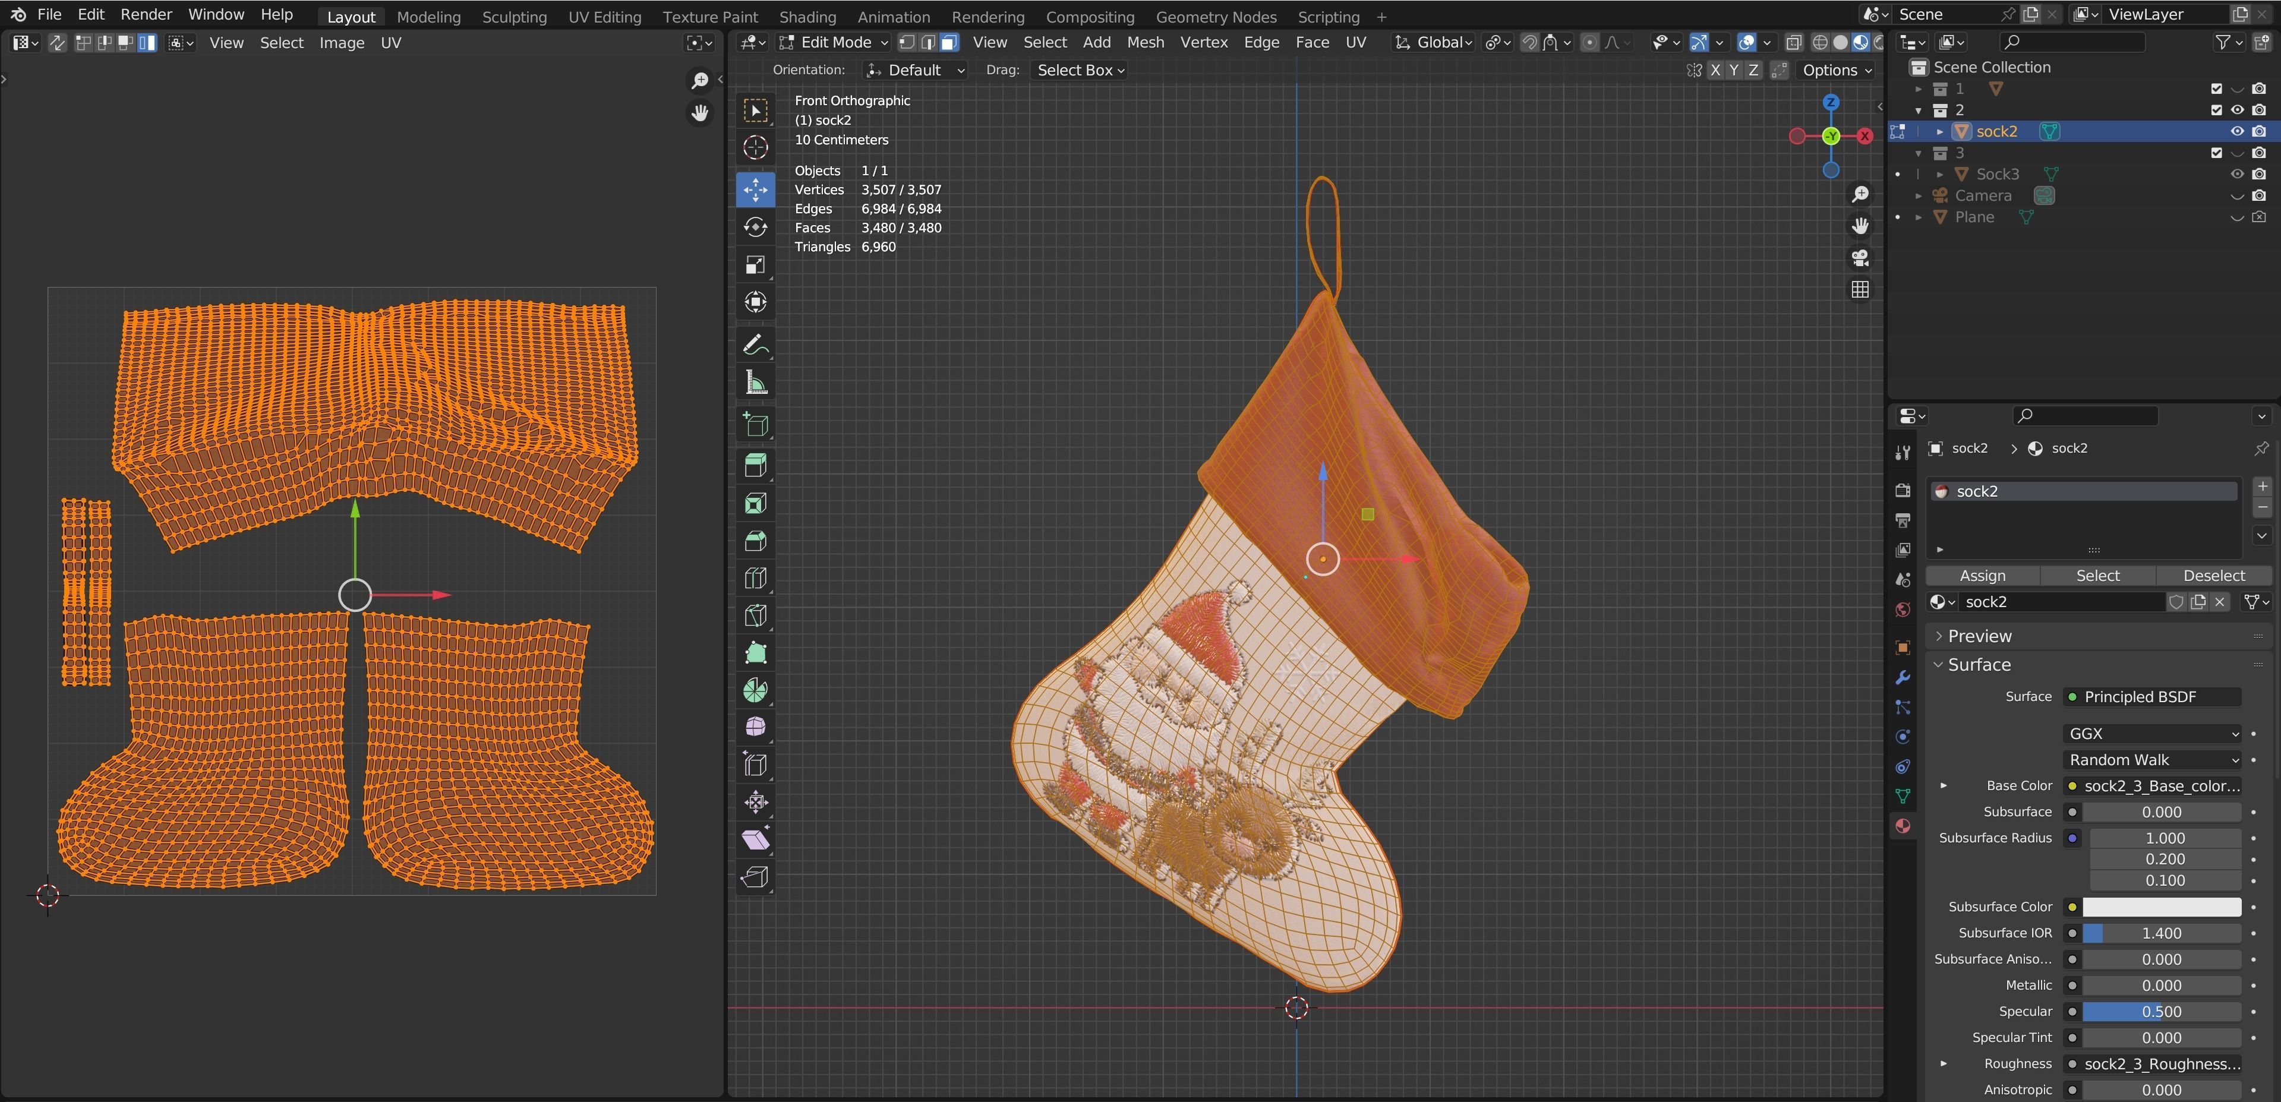Click the Deselect material button
Screen dimensions: 2281x1102
click(x=2214, y=575)
